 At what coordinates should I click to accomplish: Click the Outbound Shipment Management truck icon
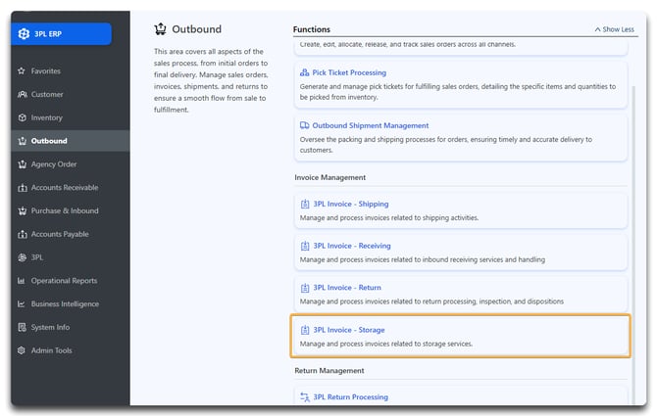305,126
